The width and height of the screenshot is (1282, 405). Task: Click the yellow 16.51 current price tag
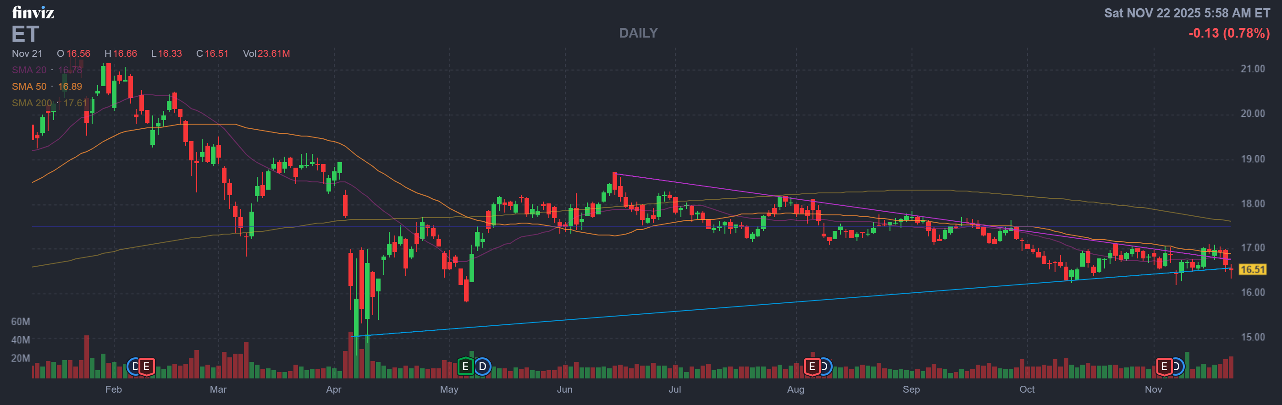coord(1252,270)
